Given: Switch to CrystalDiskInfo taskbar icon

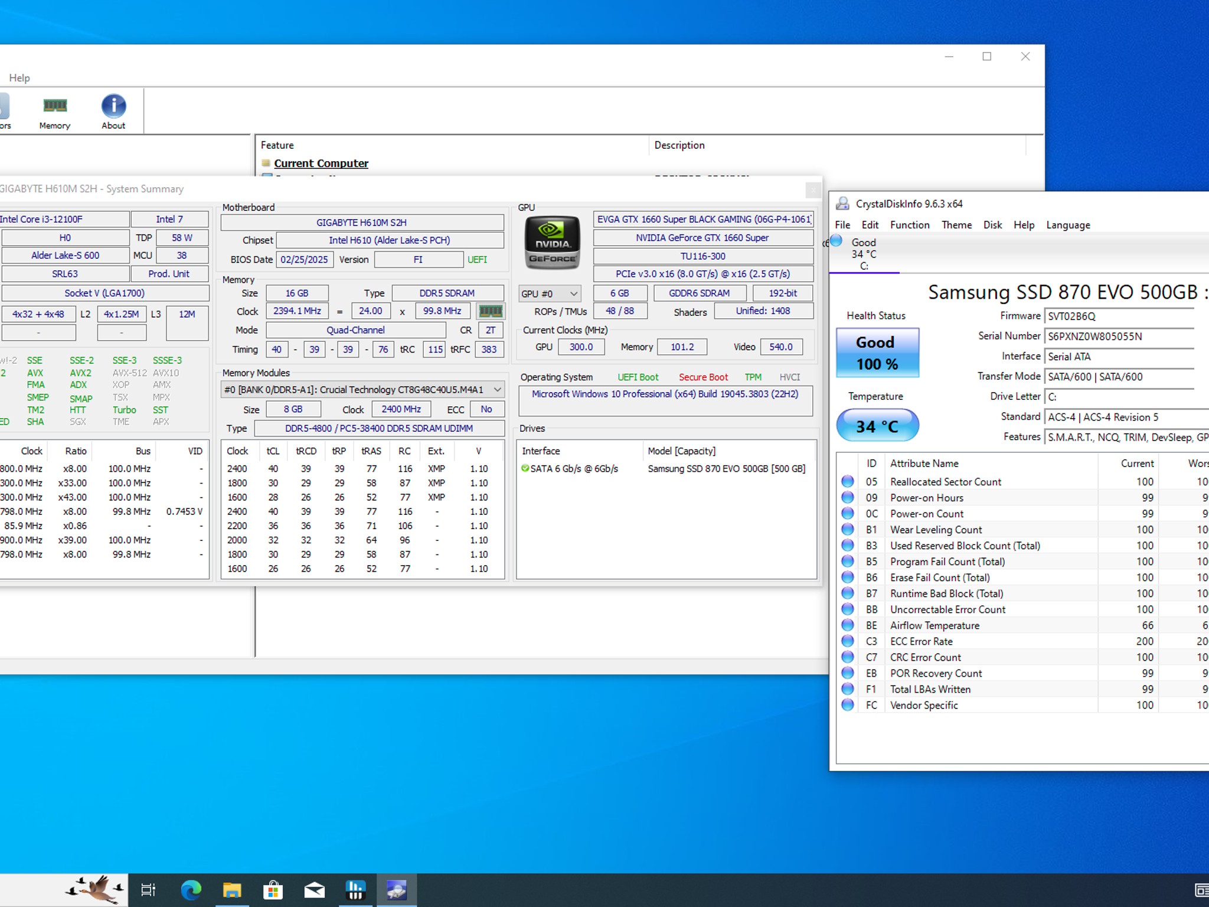Looking at the screenshot, I should 396,890.
